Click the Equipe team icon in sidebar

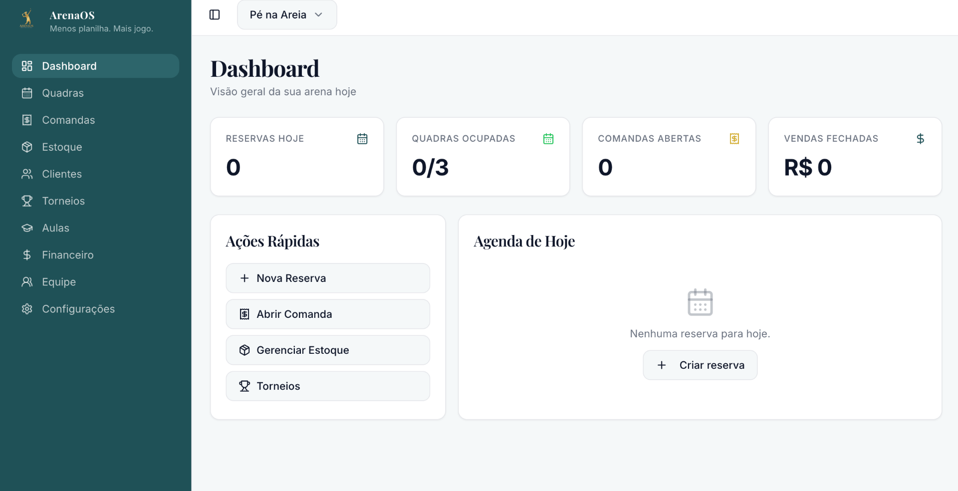click(27, 281)
